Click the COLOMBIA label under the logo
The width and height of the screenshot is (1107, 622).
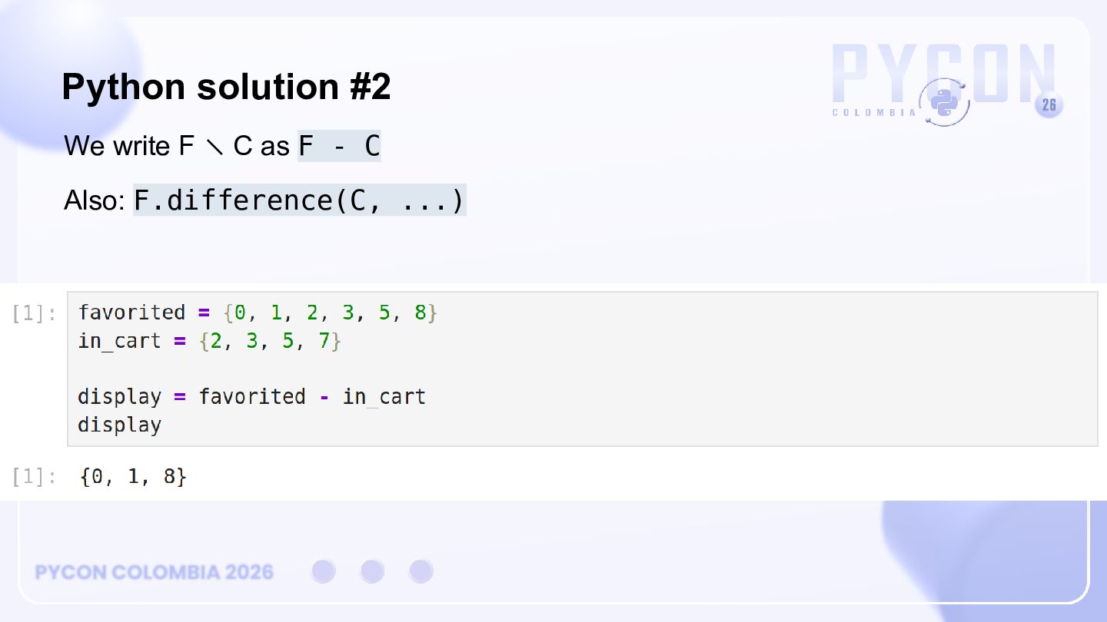[874, 113]
